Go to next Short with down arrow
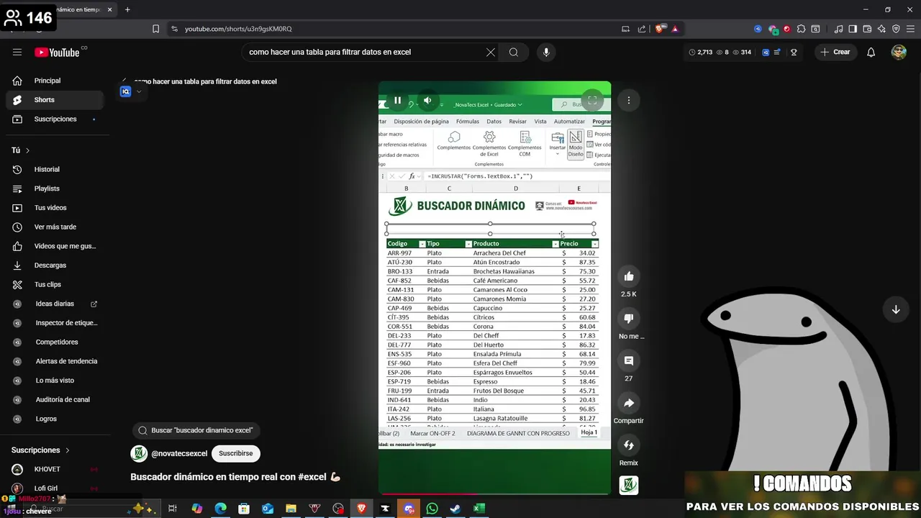921x518 pixels. click(896, 309)
